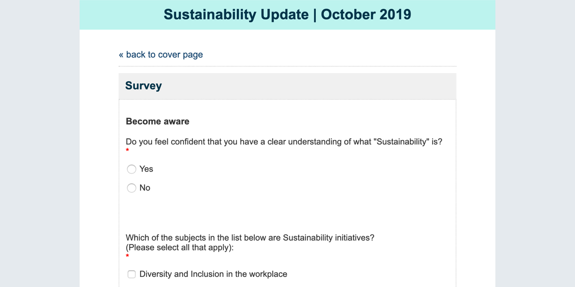Image resolution: width=575 pixels, height=287 pixels.
Task: Select the No radio button
Action: (131, 188)
